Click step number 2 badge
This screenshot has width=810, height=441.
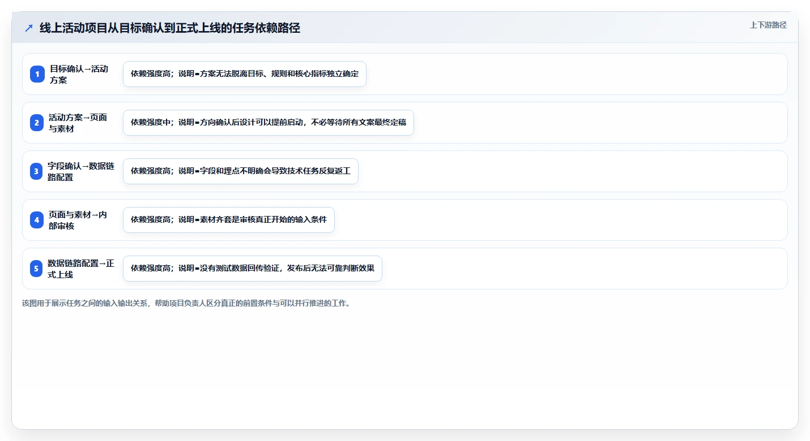[37, 123]
